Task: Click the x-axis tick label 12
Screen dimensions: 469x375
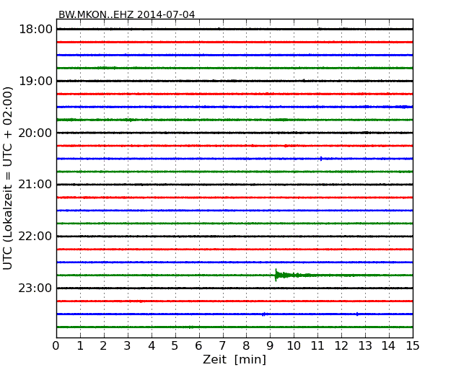Action: pyautogui.click(x=341, y=345)
